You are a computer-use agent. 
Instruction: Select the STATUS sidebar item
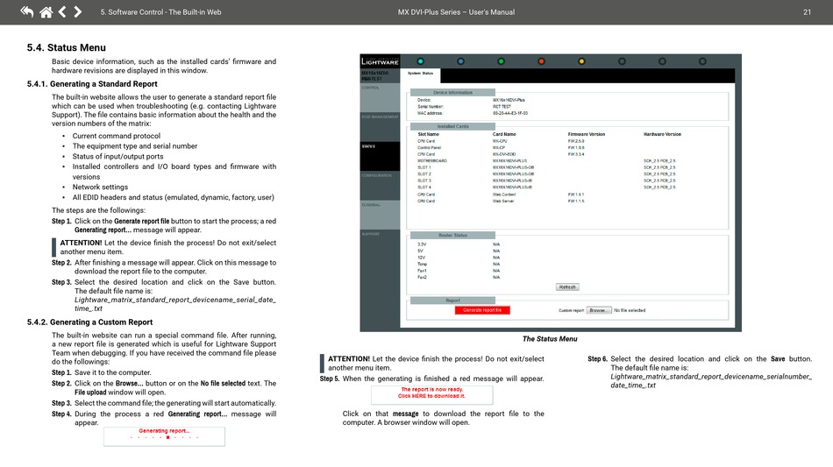tap(369, 146)
